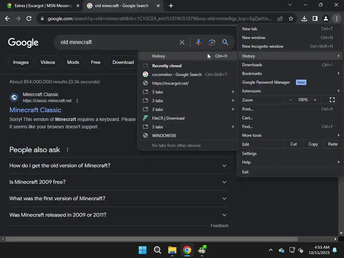
Task: Reopen FileCR Download recently closed tab
Action: coord(188,118)
